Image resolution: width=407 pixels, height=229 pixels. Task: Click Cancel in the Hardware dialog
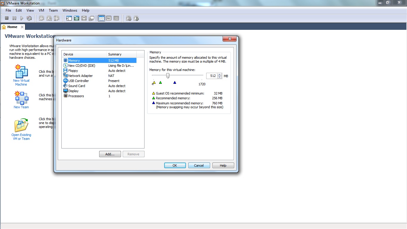click(x=199, y=165)
